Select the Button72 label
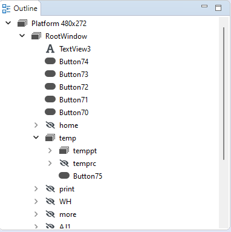The width and height of the screenshot is (231, 232). [74, 87]
